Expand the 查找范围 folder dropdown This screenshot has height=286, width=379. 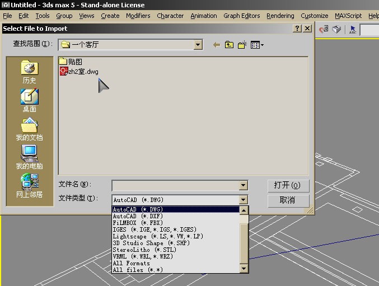[x=198, y=45]
